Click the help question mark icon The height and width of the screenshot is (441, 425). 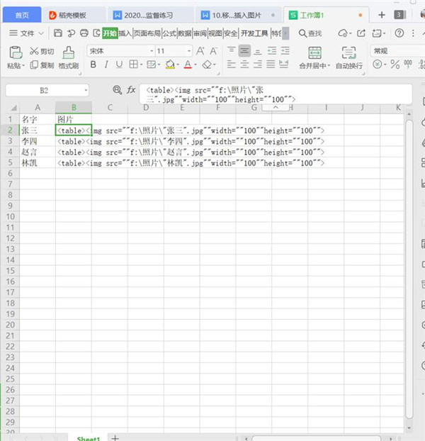(x=399, y=33)
